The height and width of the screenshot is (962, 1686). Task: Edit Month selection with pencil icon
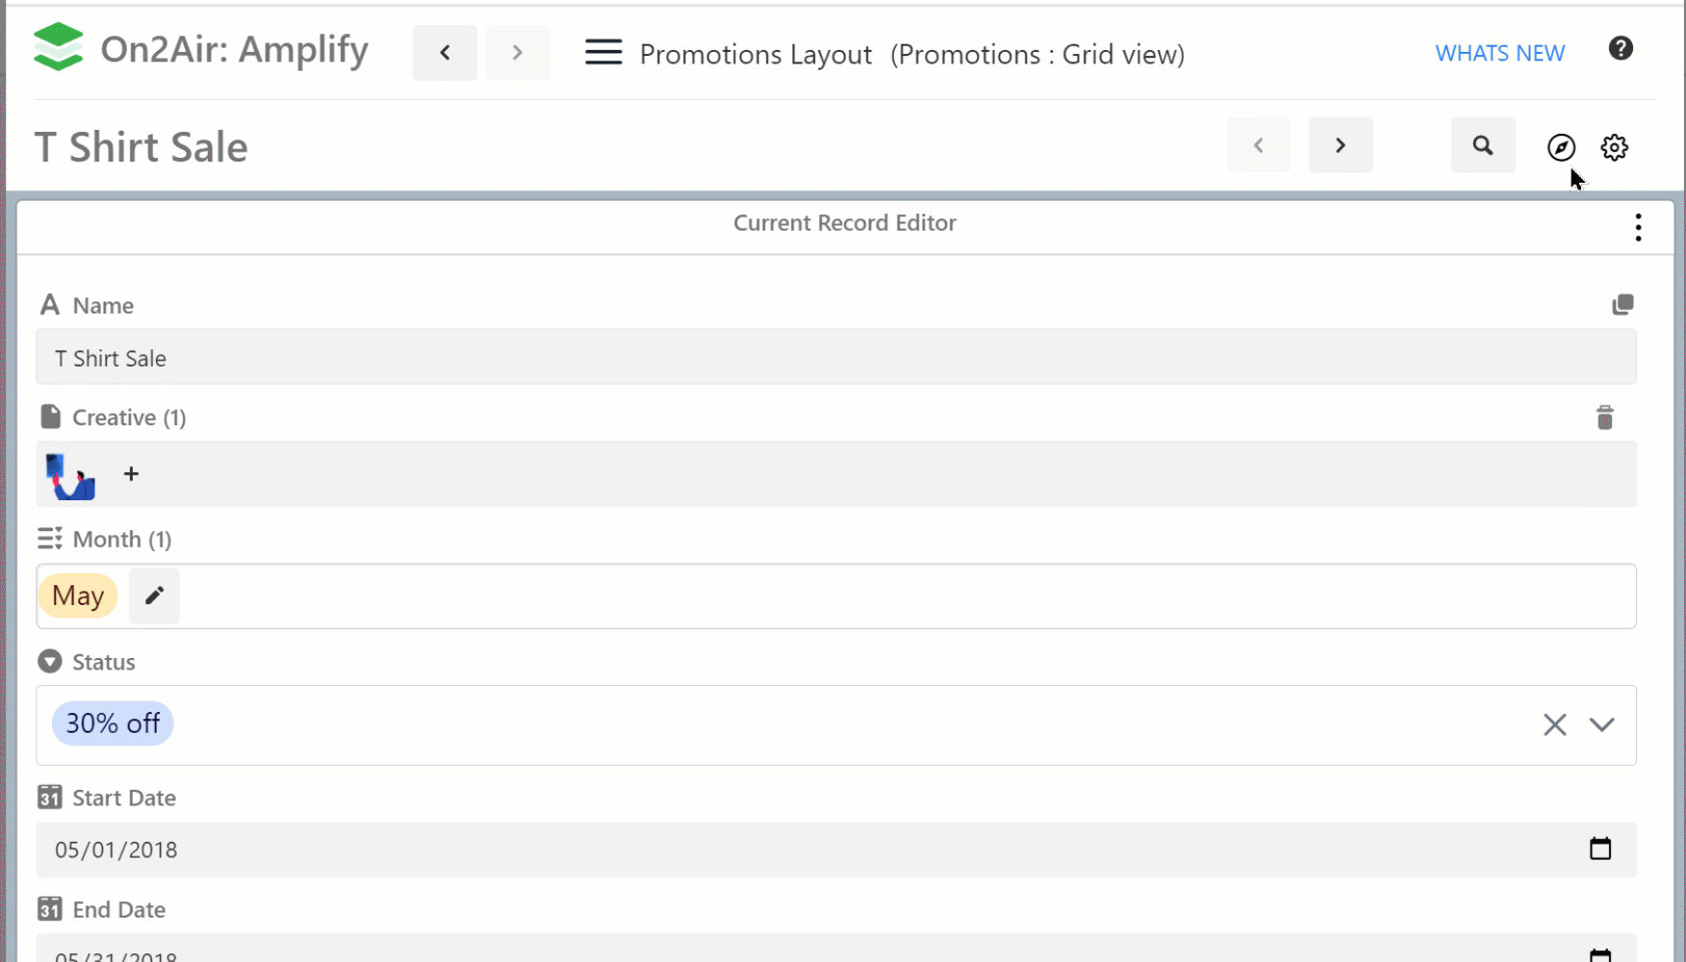(154, 595)
